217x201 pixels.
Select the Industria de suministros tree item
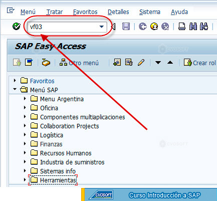click(72, 162)
